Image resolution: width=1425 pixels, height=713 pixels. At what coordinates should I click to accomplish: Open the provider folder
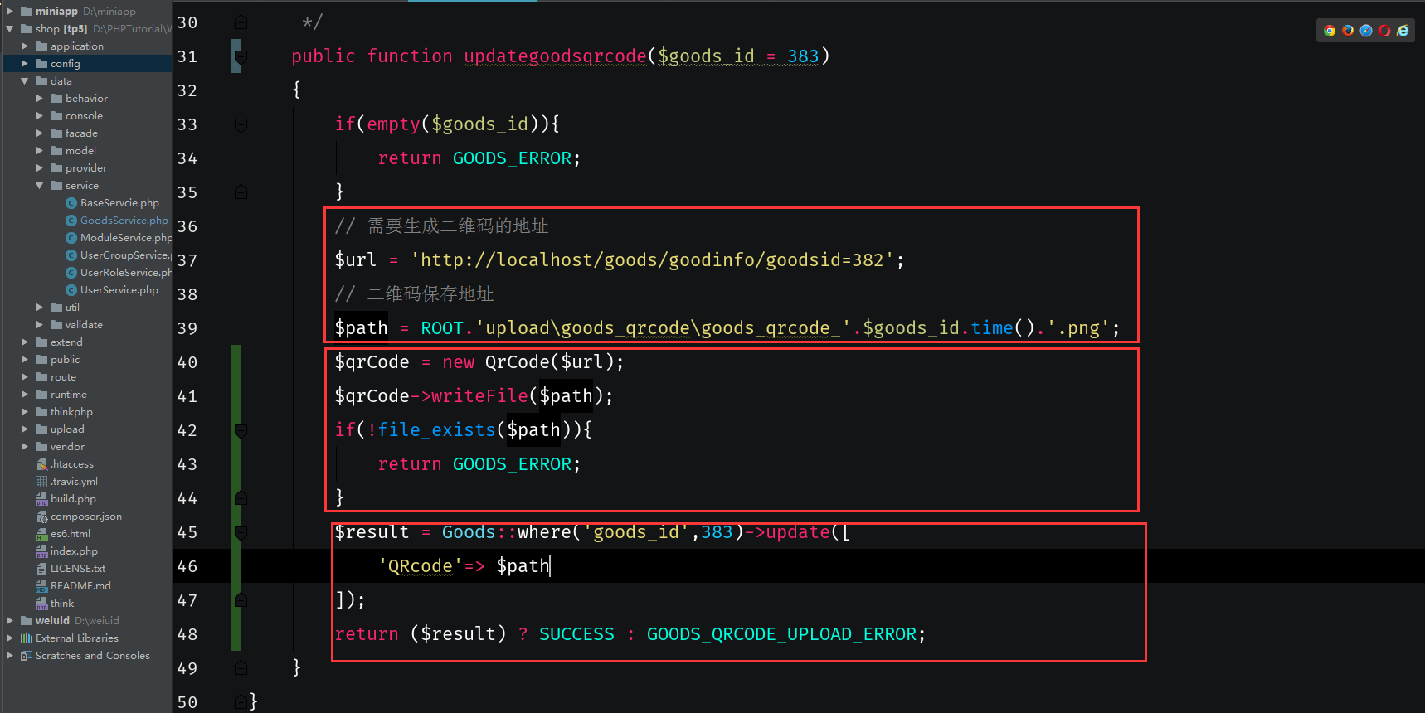point(86,168)
